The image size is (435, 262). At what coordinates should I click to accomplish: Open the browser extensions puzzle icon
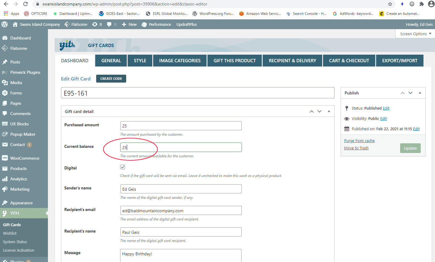click(421, 4)
